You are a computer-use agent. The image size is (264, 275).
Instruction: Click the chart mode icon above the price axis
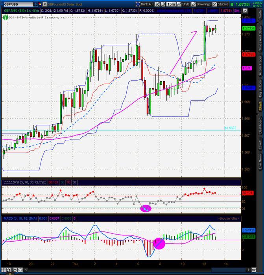pyautogui.click(x=245, y=11)
